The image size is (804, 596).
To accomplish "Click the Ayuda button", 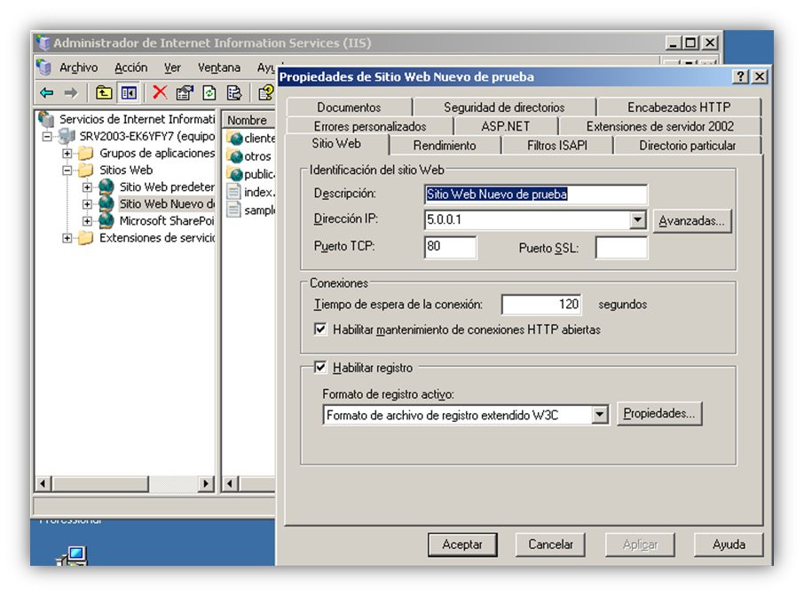I will 729,544.
